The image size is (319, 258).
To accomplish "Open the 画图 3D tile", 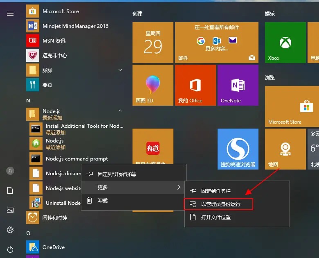I will click(x=153, y=85).
